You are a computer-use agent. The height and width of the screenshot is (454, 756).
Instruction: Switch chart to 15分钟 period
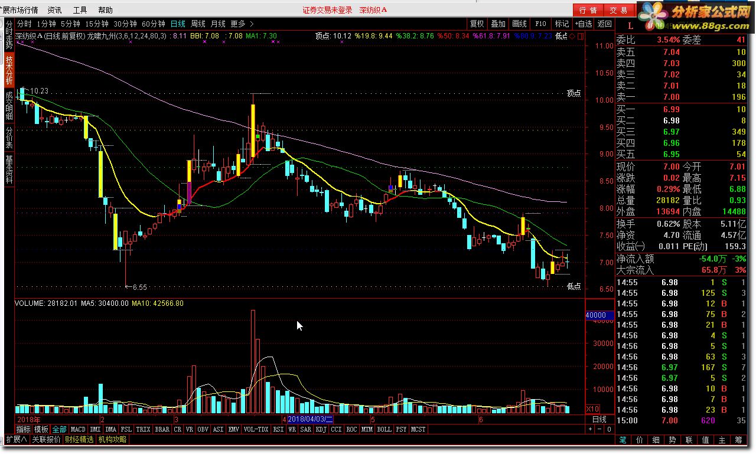(97, 24)
